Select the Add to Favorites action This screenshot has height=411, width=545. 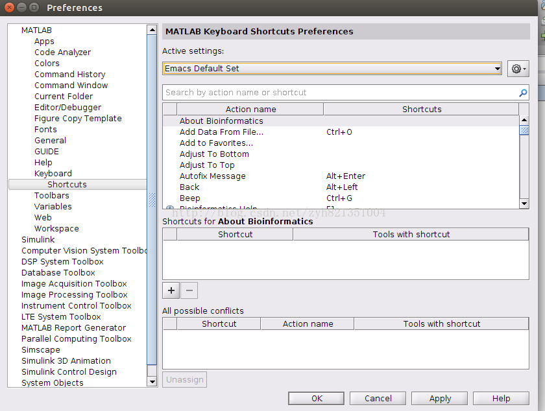coord(341,143)
